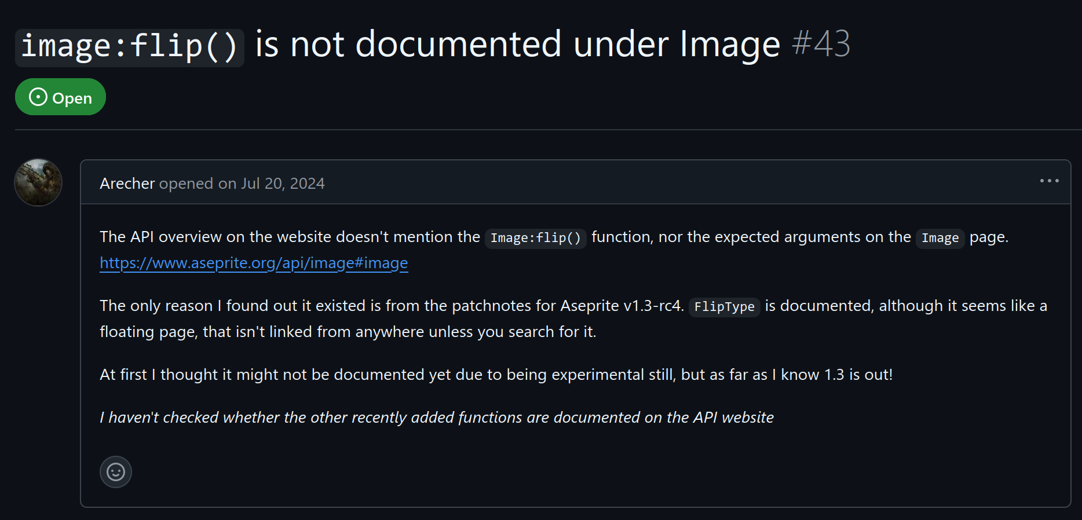Click the Jul 20, 2024 timestamp

coord(283,184)
